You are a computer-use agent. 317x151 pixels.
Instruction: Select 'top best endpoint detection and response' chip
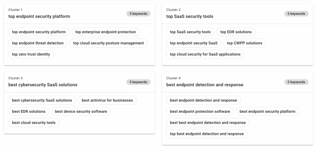click(x=207, y=134)
